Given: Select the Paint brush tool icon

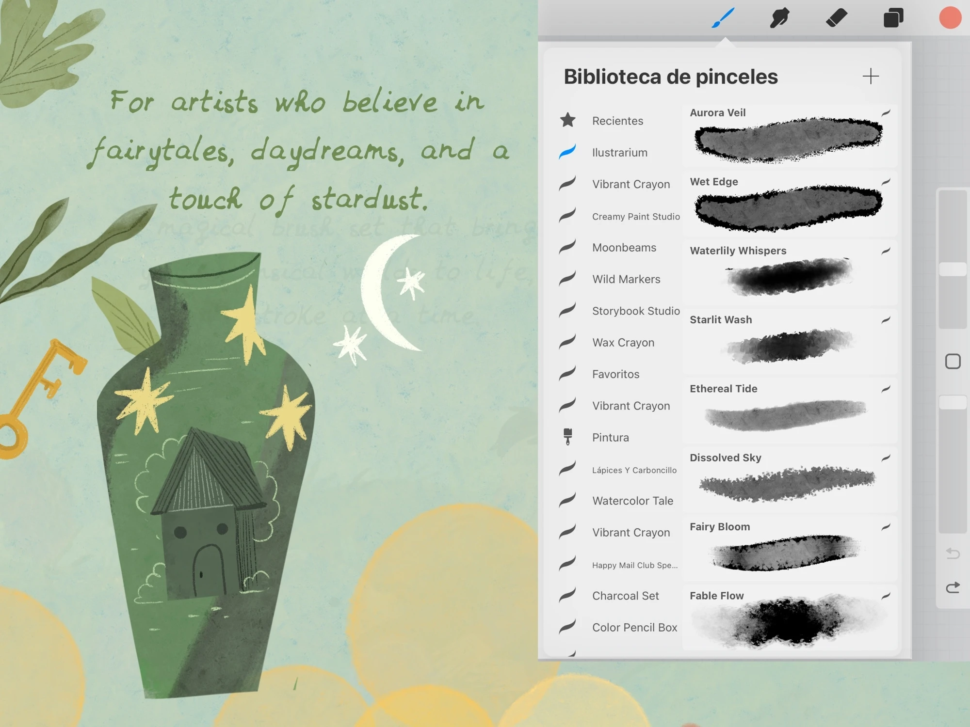Looking at the screenshot, I should (x=723, y=18).
